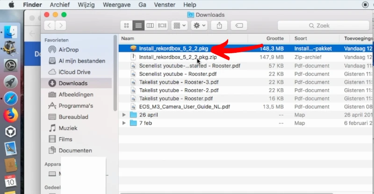Select Downloads in the sidebar
The image size is (374, 194).
[77, 83]
